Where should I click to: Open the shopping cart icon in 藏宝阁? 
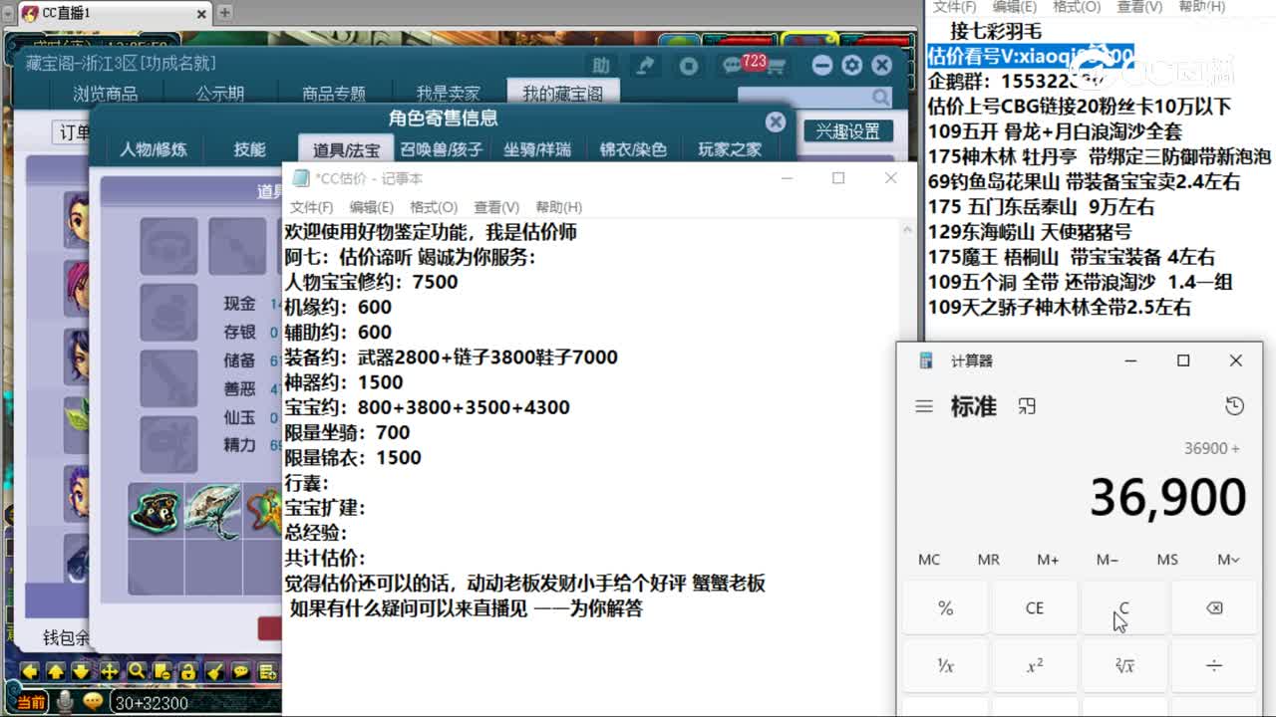click(x=776, y=67)
